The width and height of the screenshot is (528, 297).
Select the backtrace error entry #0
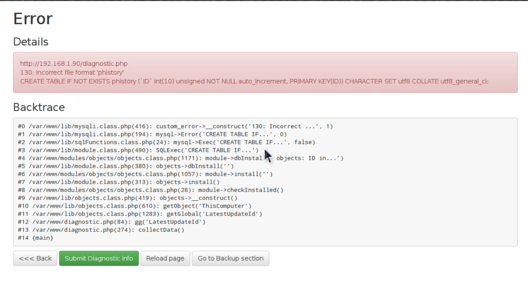click(175, 126)
